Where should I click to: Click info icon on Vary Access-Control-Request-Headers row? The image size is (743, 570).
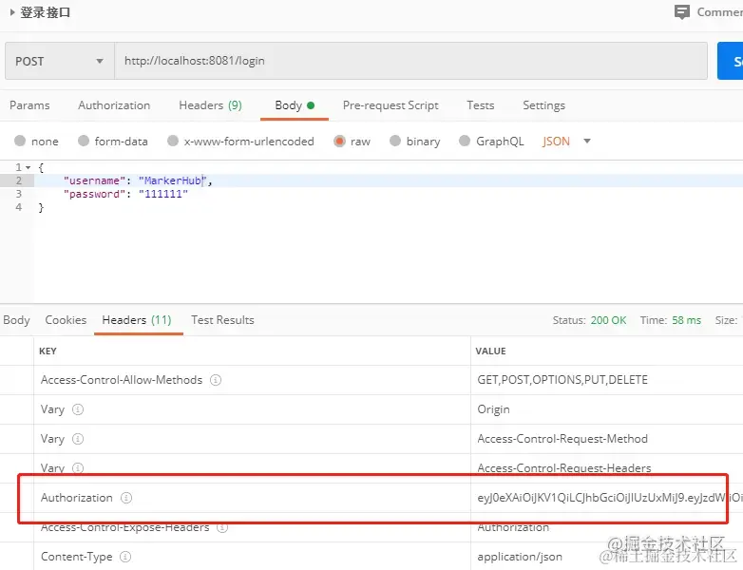[78, 468]
